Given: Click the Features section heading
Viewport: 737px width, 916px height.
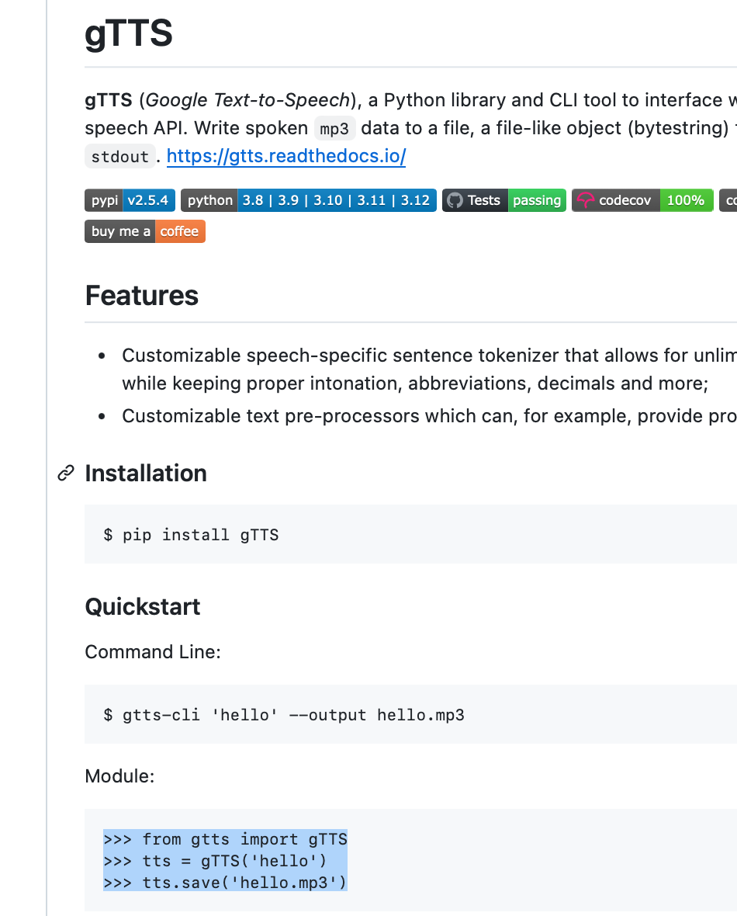Looking at the screenshot, I should tap(142, 296).
